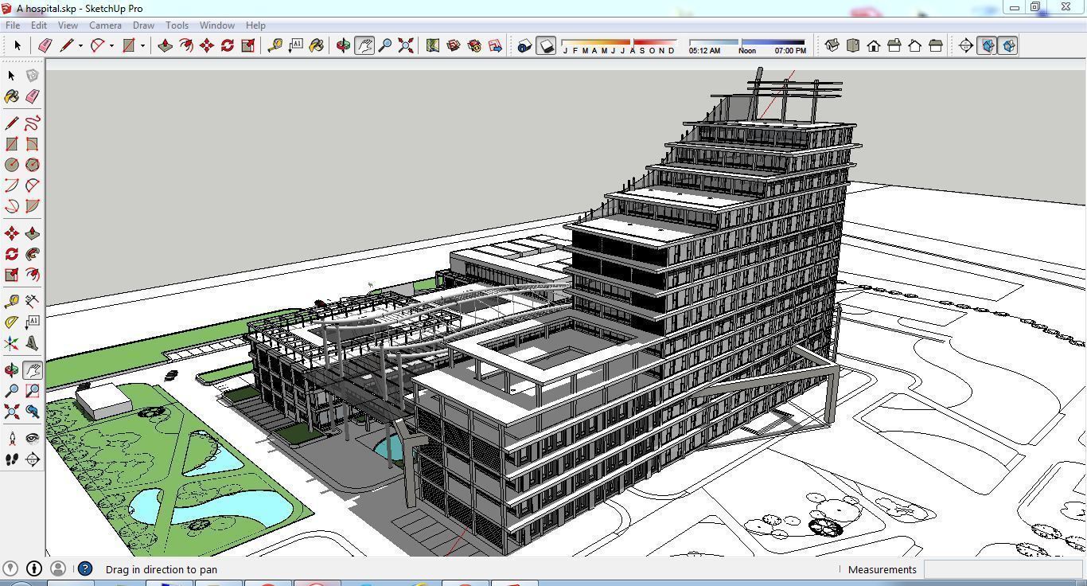
Task: Activate the Walk footprints tool
Action: click(x=12, y=459)
